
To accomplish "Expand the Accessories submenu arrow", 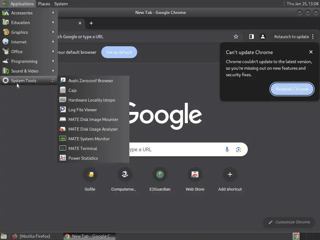I will (53, 12).
